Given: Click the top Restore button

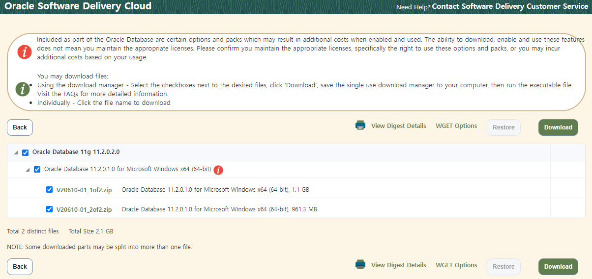Looking at the screenshot, I should click(503, 127).
